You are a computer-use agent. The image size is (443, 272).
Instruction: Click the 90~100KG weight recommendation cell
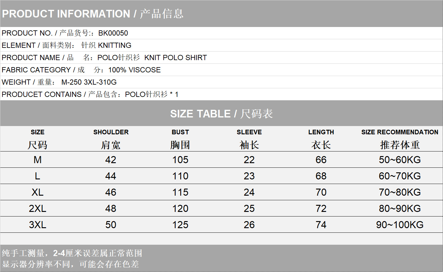click(x=399, y=225)
